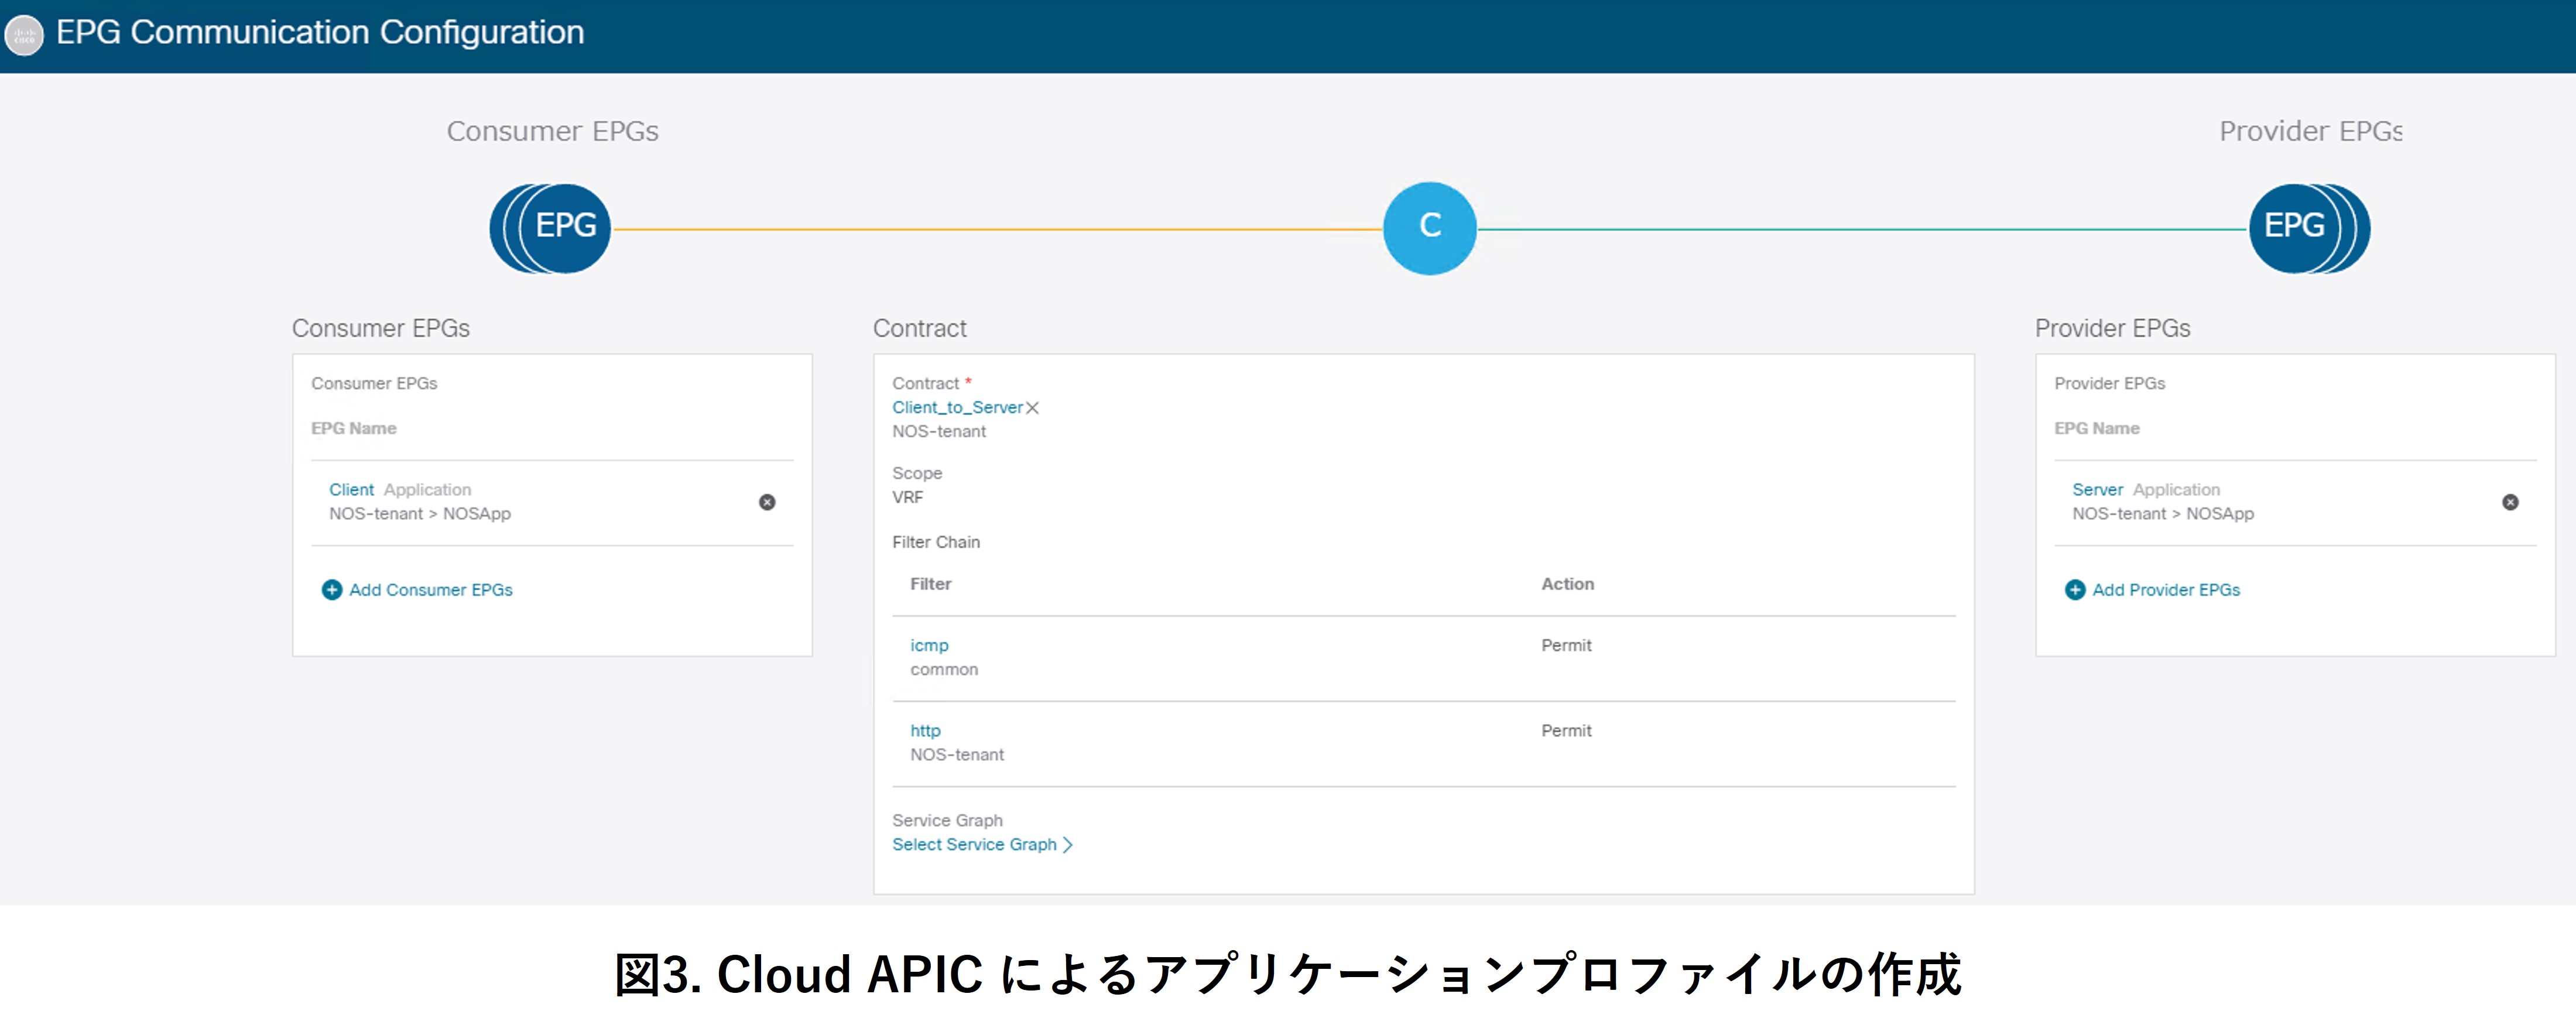Open the Client EPG link
This screenshot has width=2576, height=1035.
(x=351, y=490)
